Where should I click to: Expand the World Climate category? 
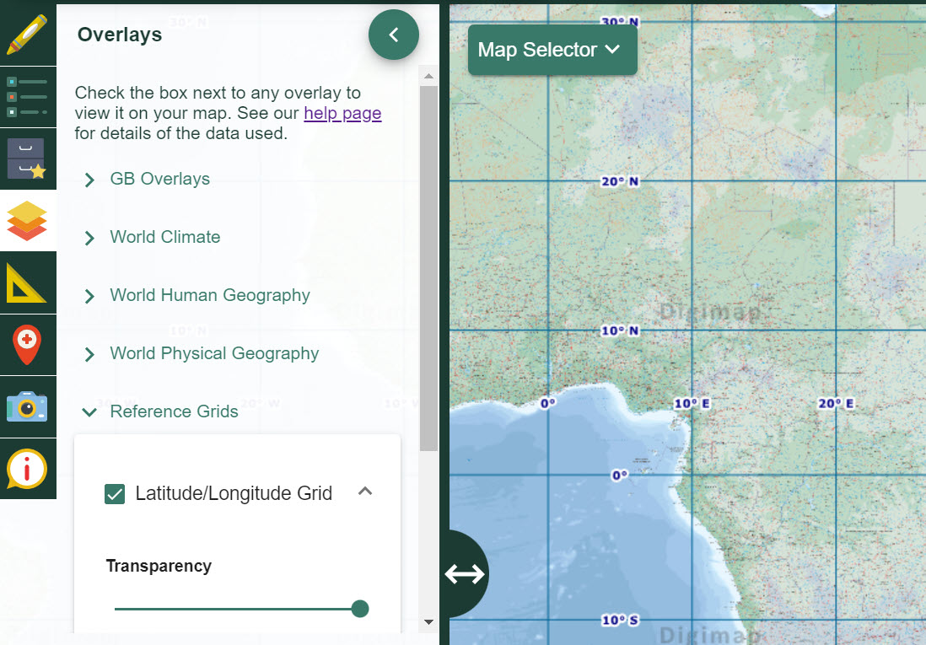164,237
